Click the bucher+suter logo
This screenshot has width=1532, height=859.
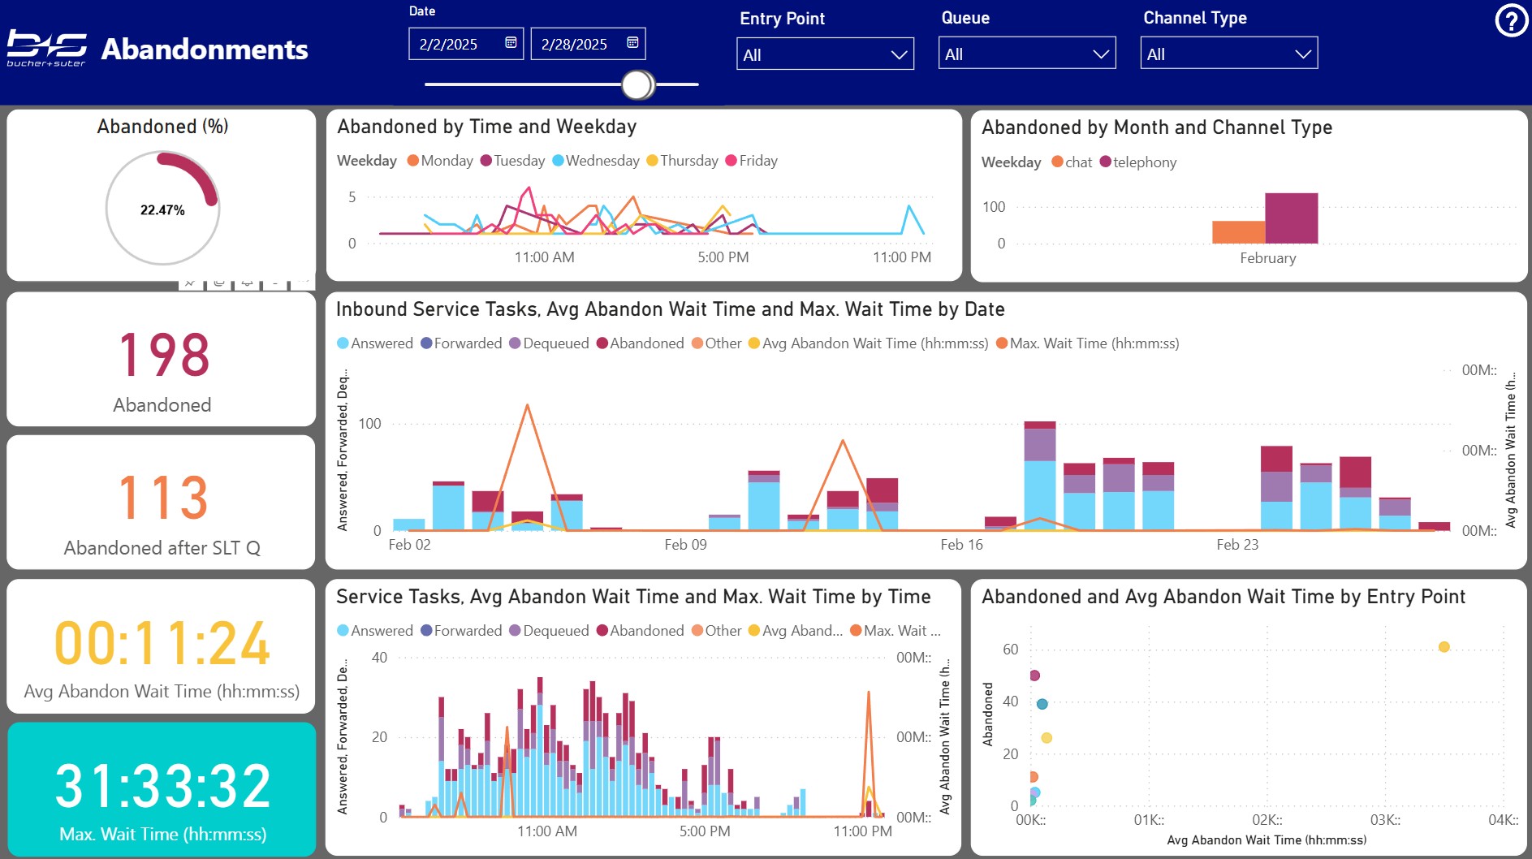tap(47, 49)
